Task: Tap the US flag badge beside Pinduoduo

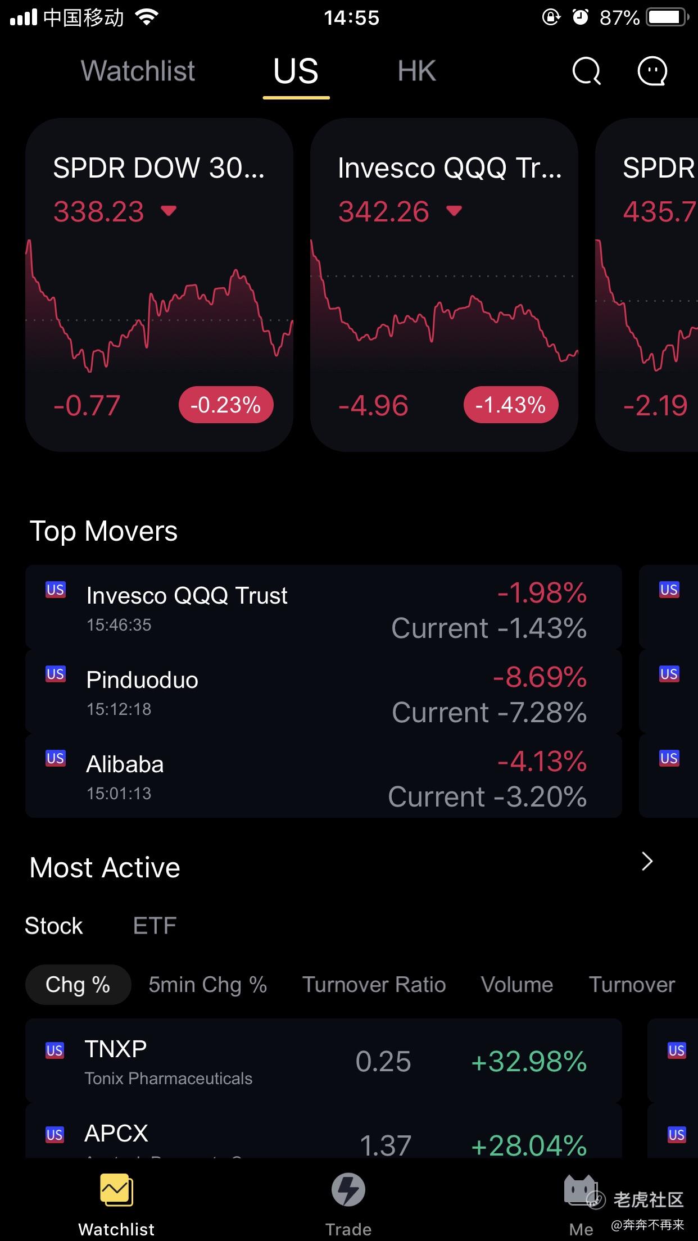Action: point(56,674)
